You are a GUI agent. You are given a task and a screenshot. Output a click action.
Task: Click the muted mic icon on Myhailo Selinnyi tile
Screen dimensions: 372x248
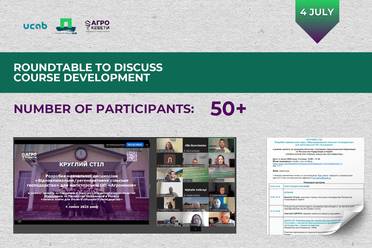(x=185, y=195)
